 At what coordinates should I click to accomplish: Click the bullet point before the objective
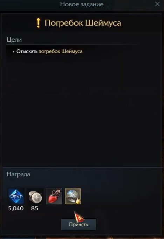[14, 52]
